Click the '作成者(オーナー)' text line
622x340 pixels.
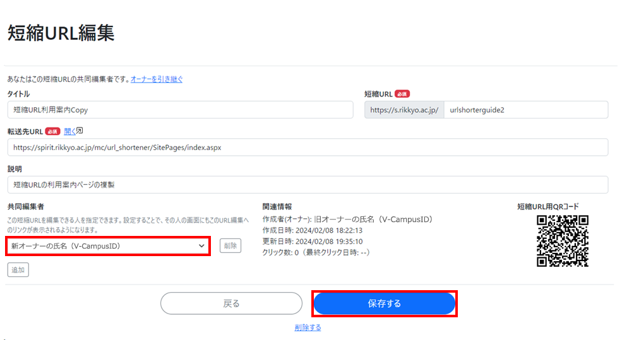(347, 220)
